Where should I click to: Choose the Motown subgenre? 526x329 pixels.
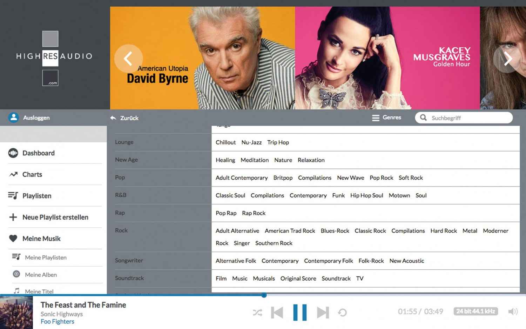click(x=399, y=195)
